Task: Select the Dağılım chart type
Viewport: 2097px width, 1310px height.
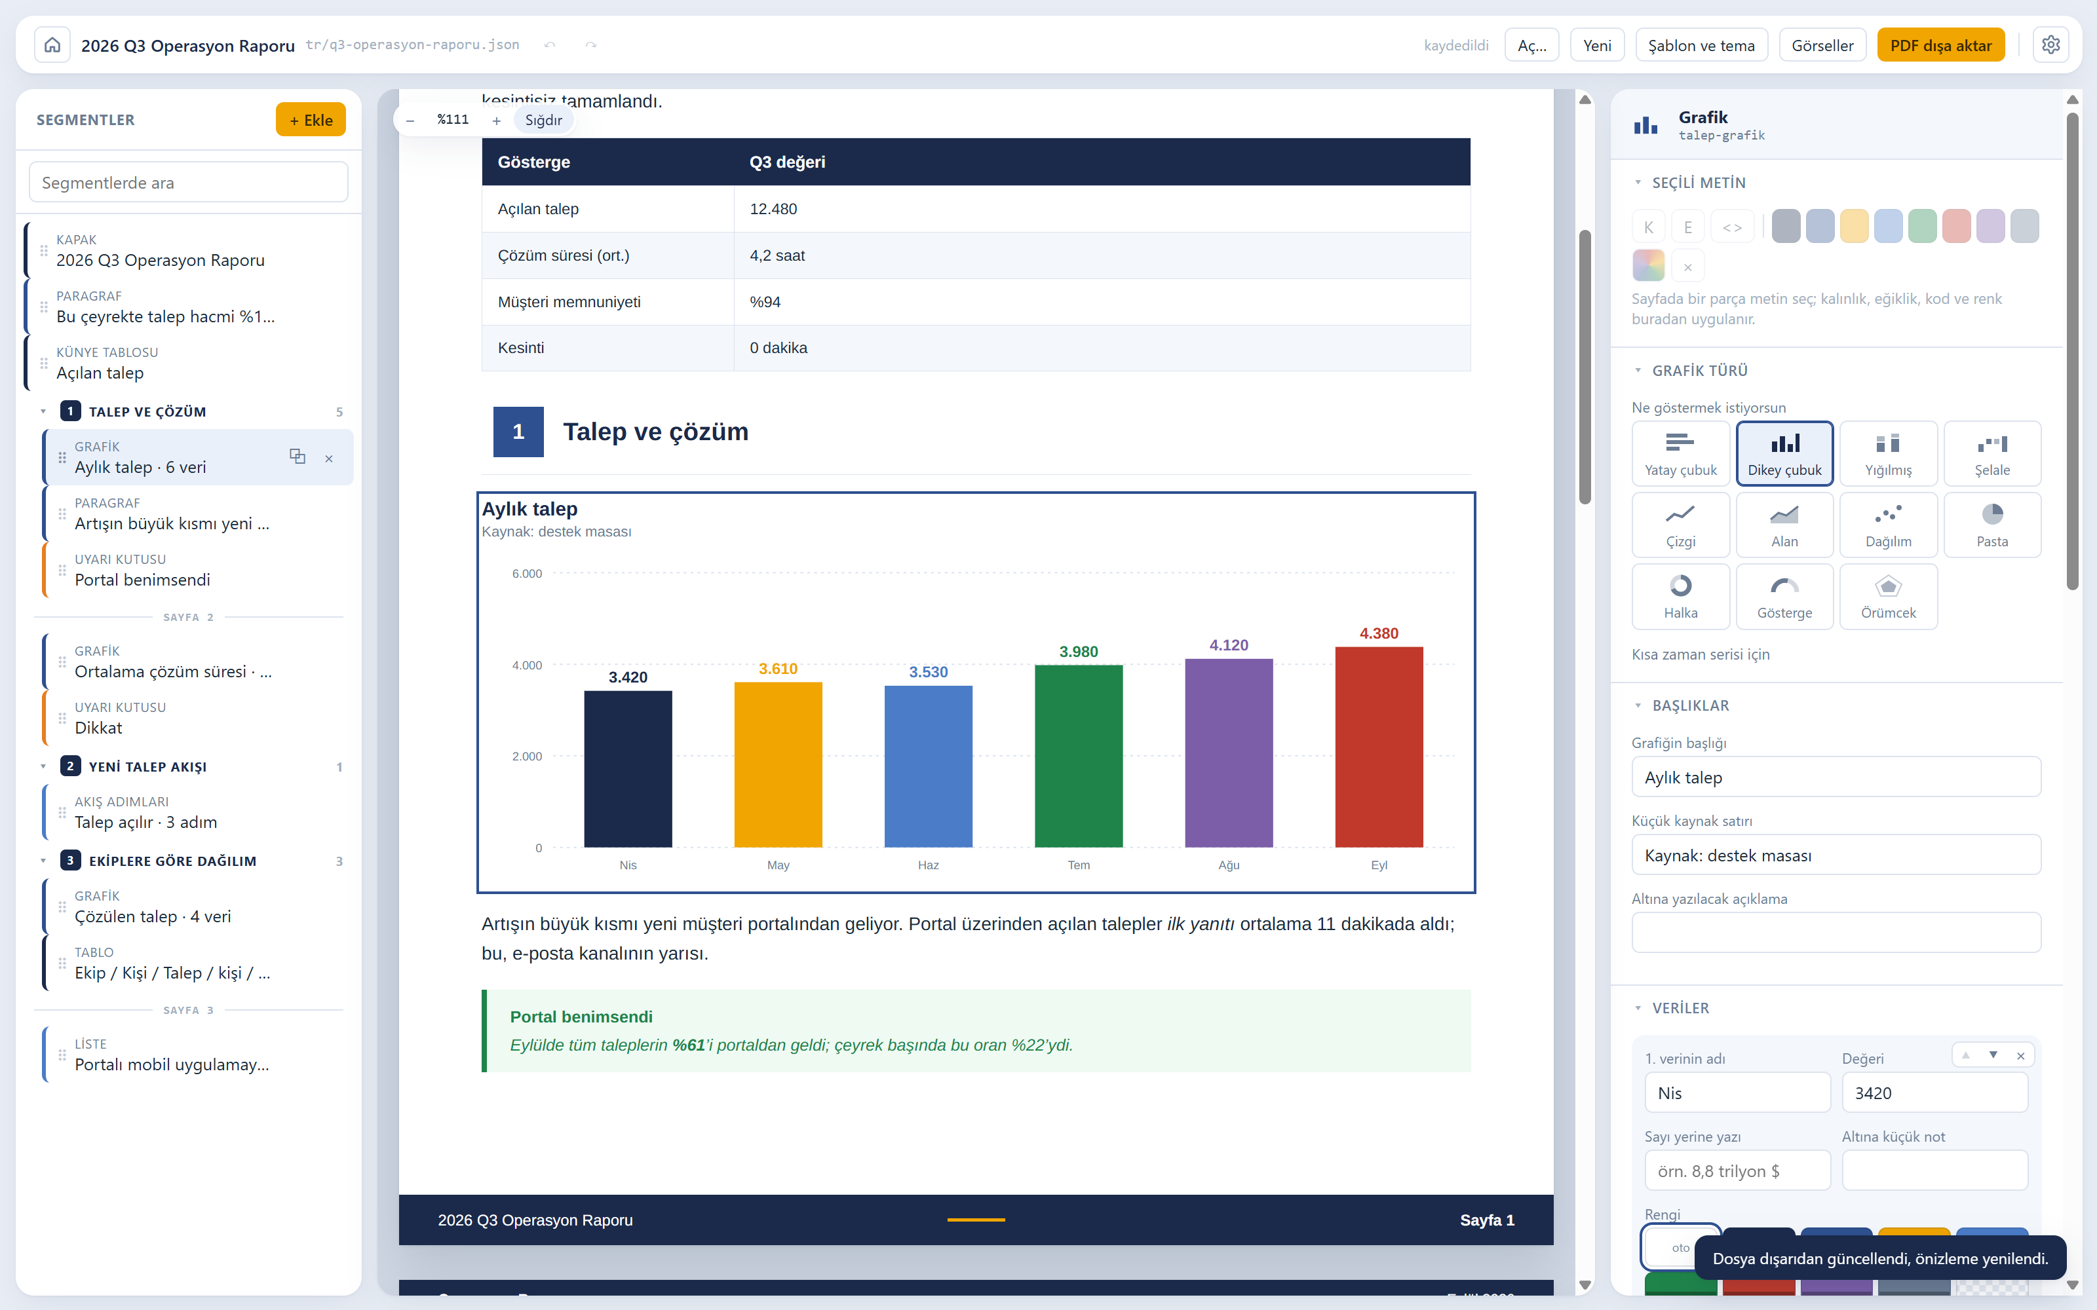Action: coord(1888,525)
